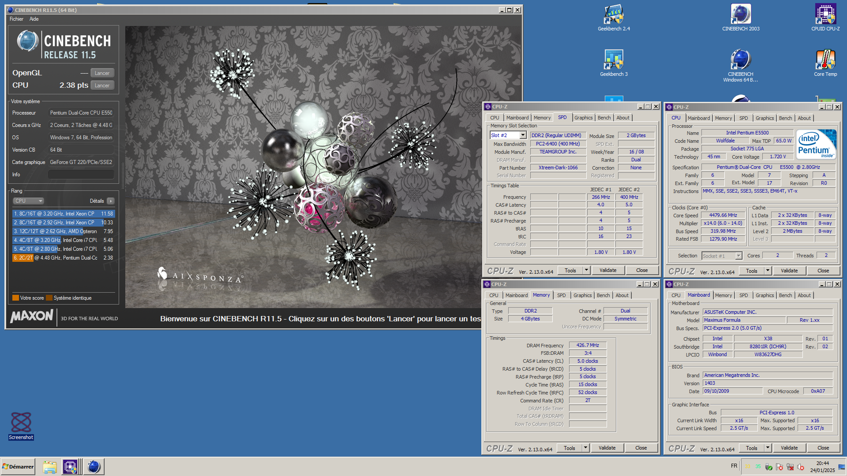
Task: Select ranking row 4C/8T @ 3.20 GHz Core i7
Action: click(64, 240)
